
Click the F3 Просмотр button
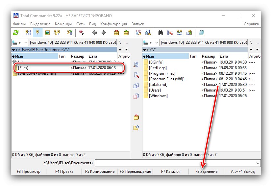click(29, 172)
